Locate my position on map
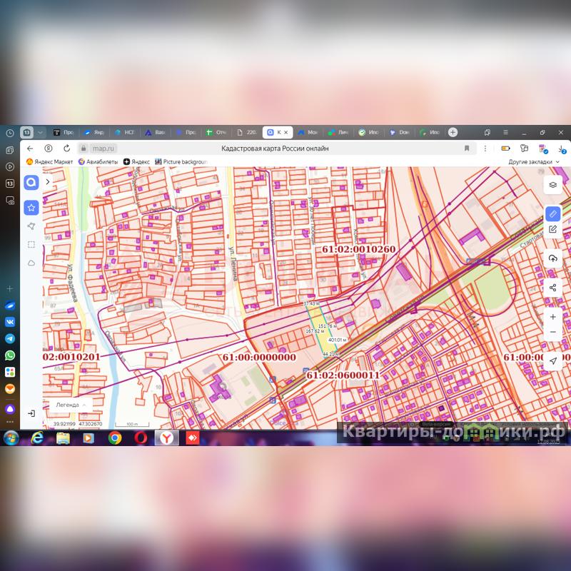Viewport: 571px width, 571px height. (x=552, y=361)
